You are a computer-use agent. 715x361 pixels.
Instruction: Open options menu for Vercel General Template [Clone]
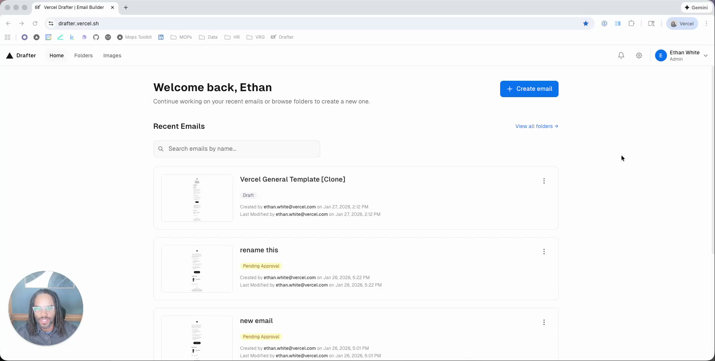tap(544, 181)
